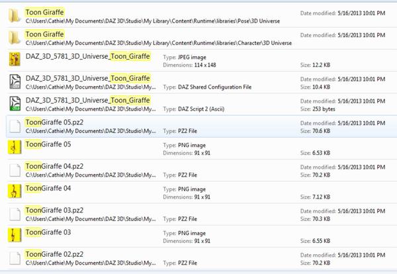
Task: Select DAZ_3D_5781_3D_Universe_Toon_Giraffe JPEG file name
Action: [x=87, y=56]
